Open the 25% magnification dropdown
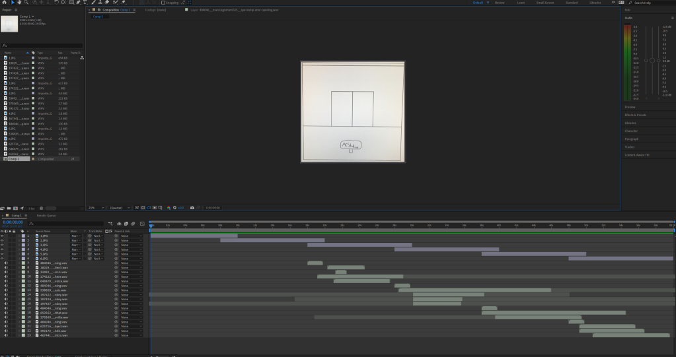 coord(94,208)
